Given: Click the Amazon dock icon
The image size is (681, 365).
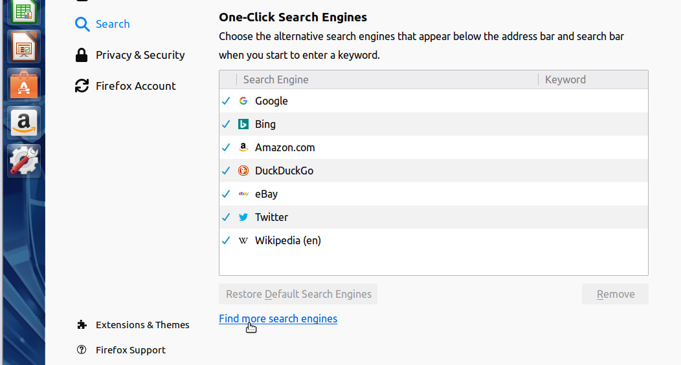Looking at the screenshot, I should click(x=24, y=122).
